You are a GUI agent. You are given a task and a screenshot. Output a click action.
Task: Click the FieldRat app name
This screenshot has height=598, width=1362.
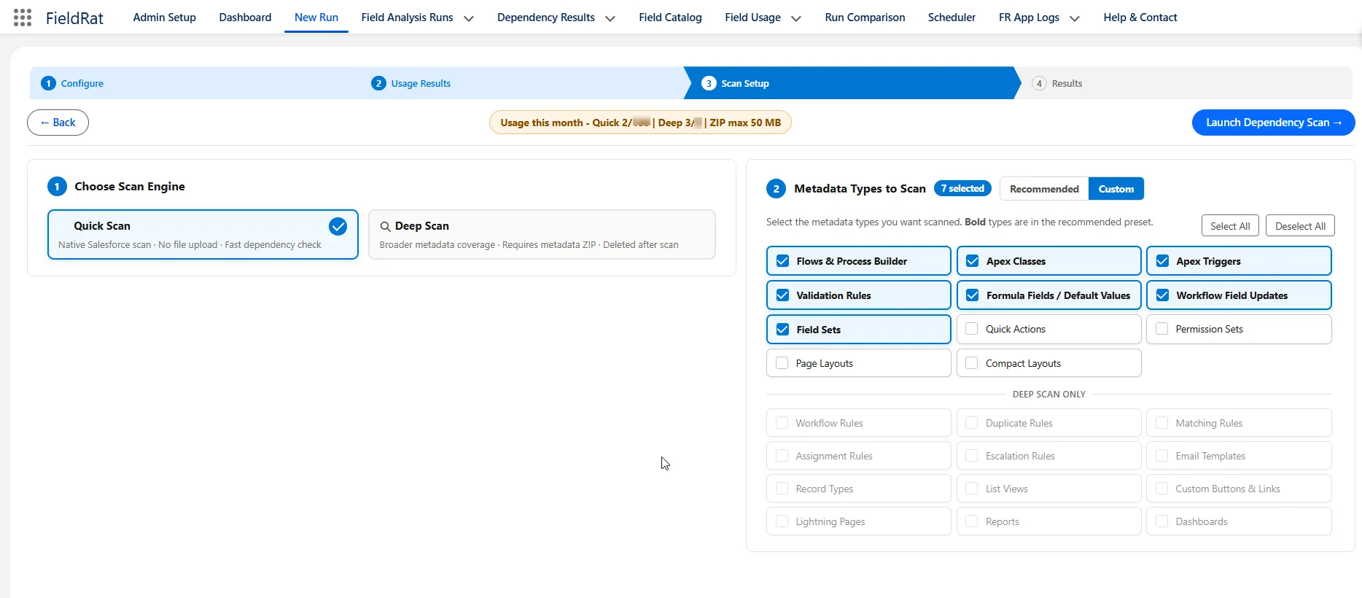tap(74, 18)
